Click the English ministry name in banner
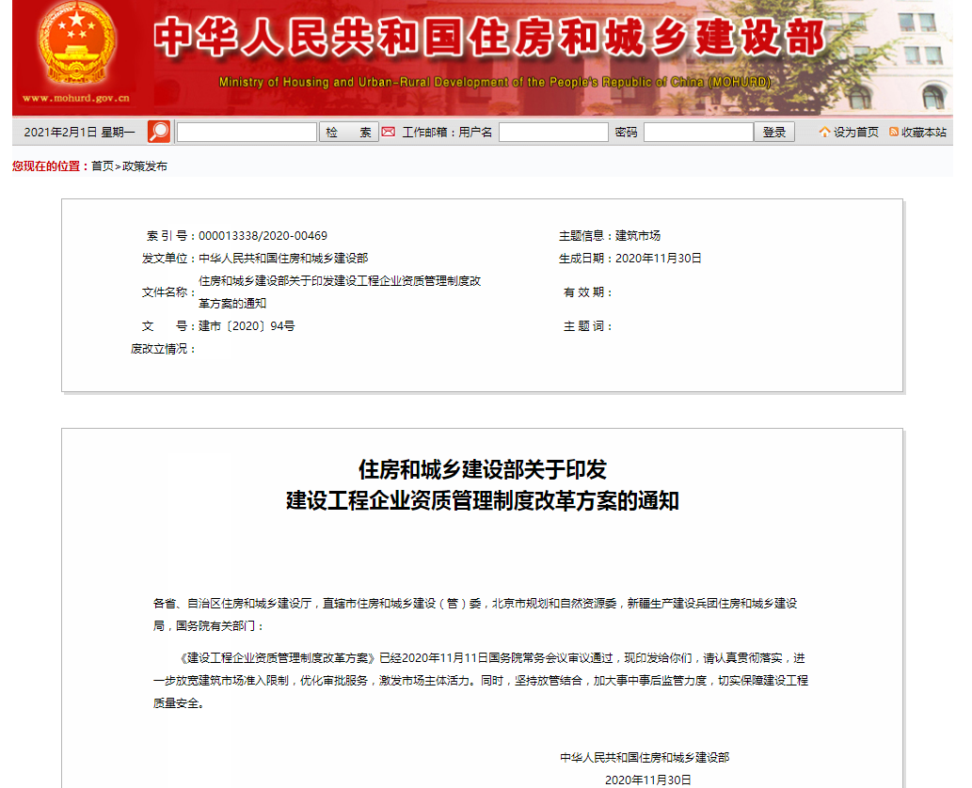The width and height of the screenshot is (972, 788). pyautogui.click(x=495, y=82)
